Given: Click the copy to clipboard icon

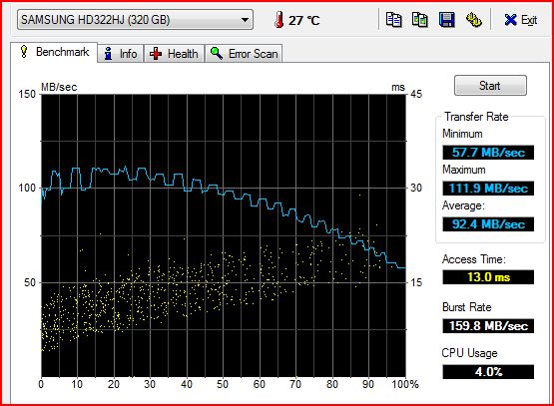Looking at the screenshot, I should [393, 19].
